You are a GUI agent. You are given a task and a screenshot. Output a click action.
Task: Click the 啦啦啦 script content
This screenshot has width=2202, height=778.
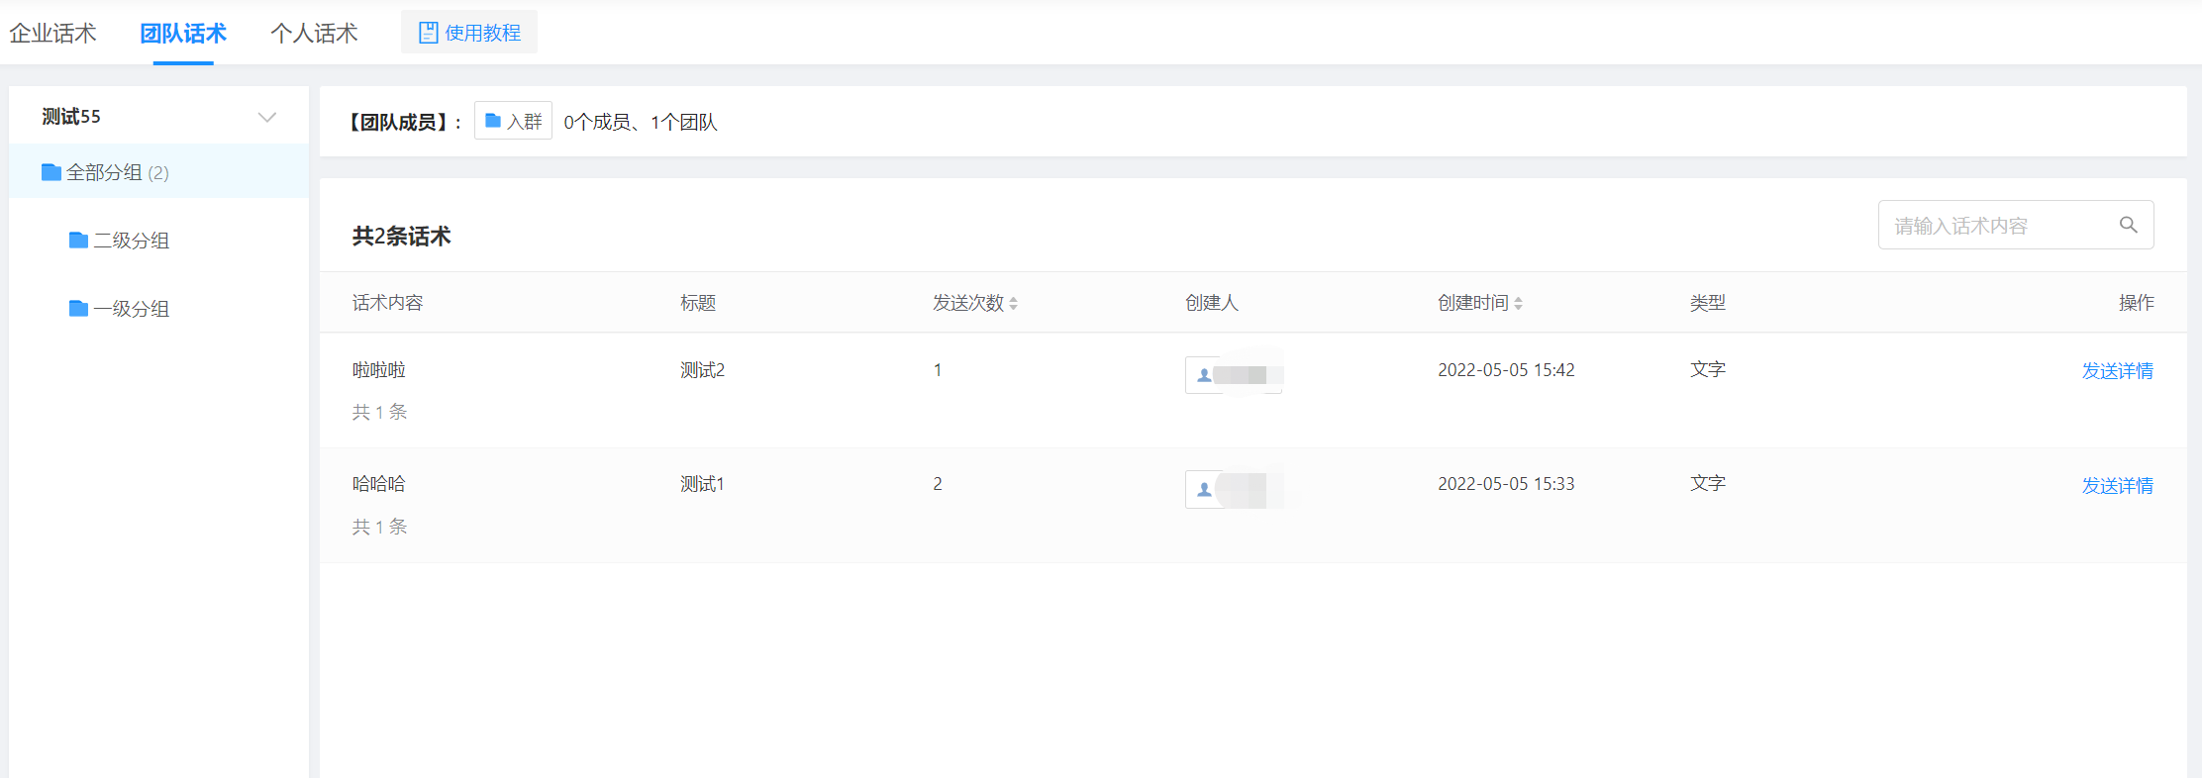[x=379, y=370]
